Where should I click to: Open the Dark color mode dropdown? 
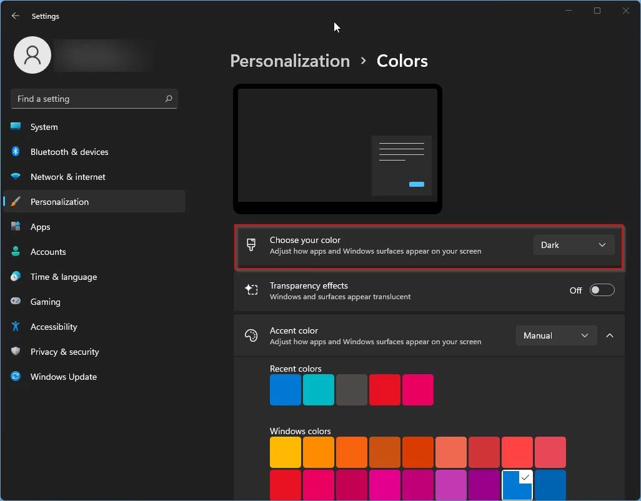click(574, 245)
